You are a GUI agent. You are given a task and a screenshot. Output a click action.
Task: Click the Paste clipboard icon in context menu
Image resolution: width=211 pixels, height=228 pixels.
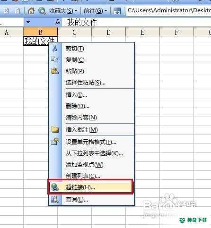[x=55, y=71]
